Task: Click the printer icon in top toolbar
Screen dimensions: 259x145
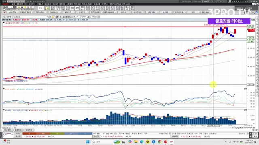Action: pos(22,7)
